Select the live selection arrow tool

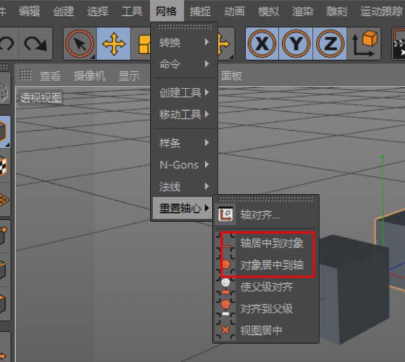coord(80,44)
